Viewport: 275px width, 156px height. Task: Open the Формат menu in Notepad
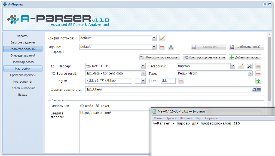pos(186,118)
